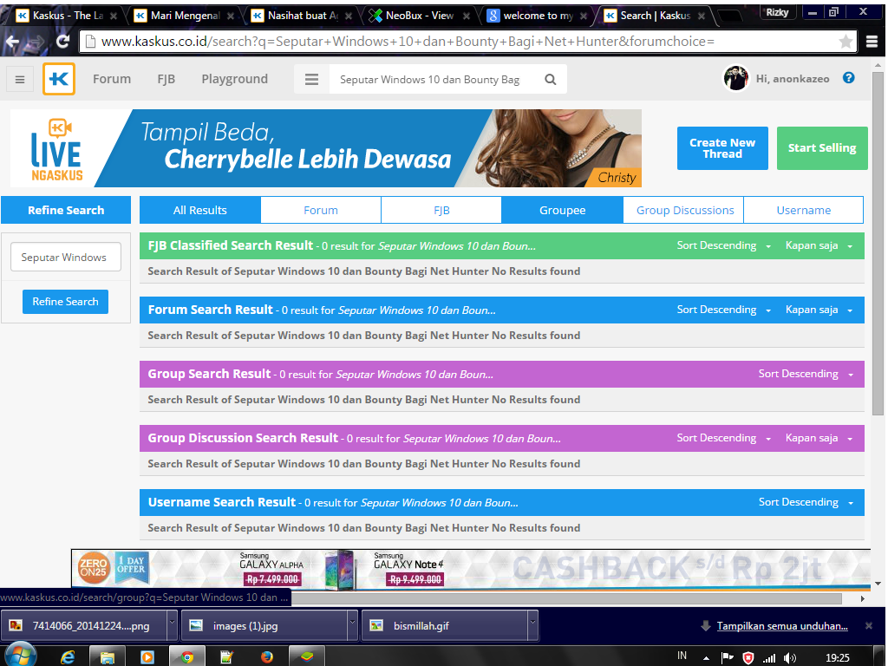Expand Forum Search Kapan saja dropdown
Screen dimensions: 888x666
[x=819, y=310]
